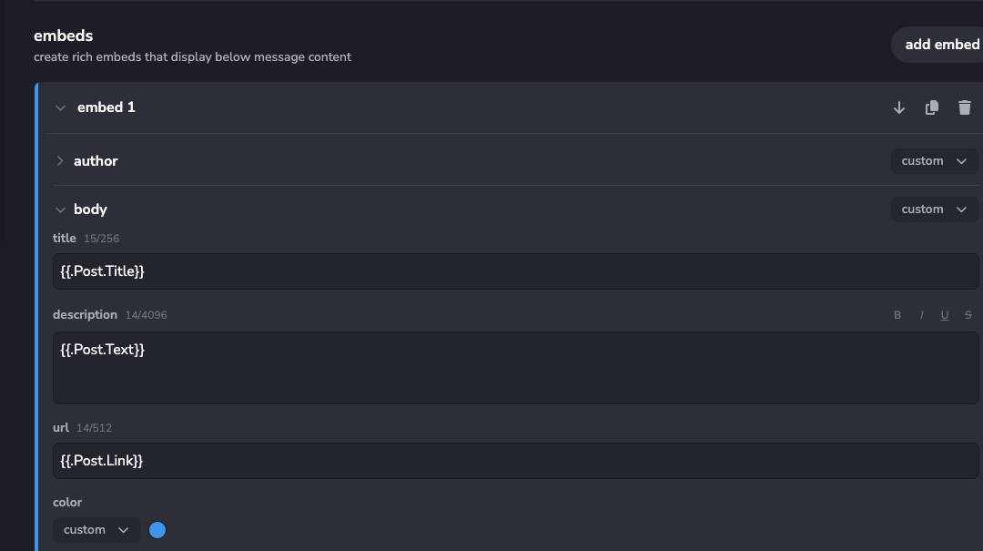Collapse the embed 1 section chevron
The image size is (983, 551).
(60, 108)
